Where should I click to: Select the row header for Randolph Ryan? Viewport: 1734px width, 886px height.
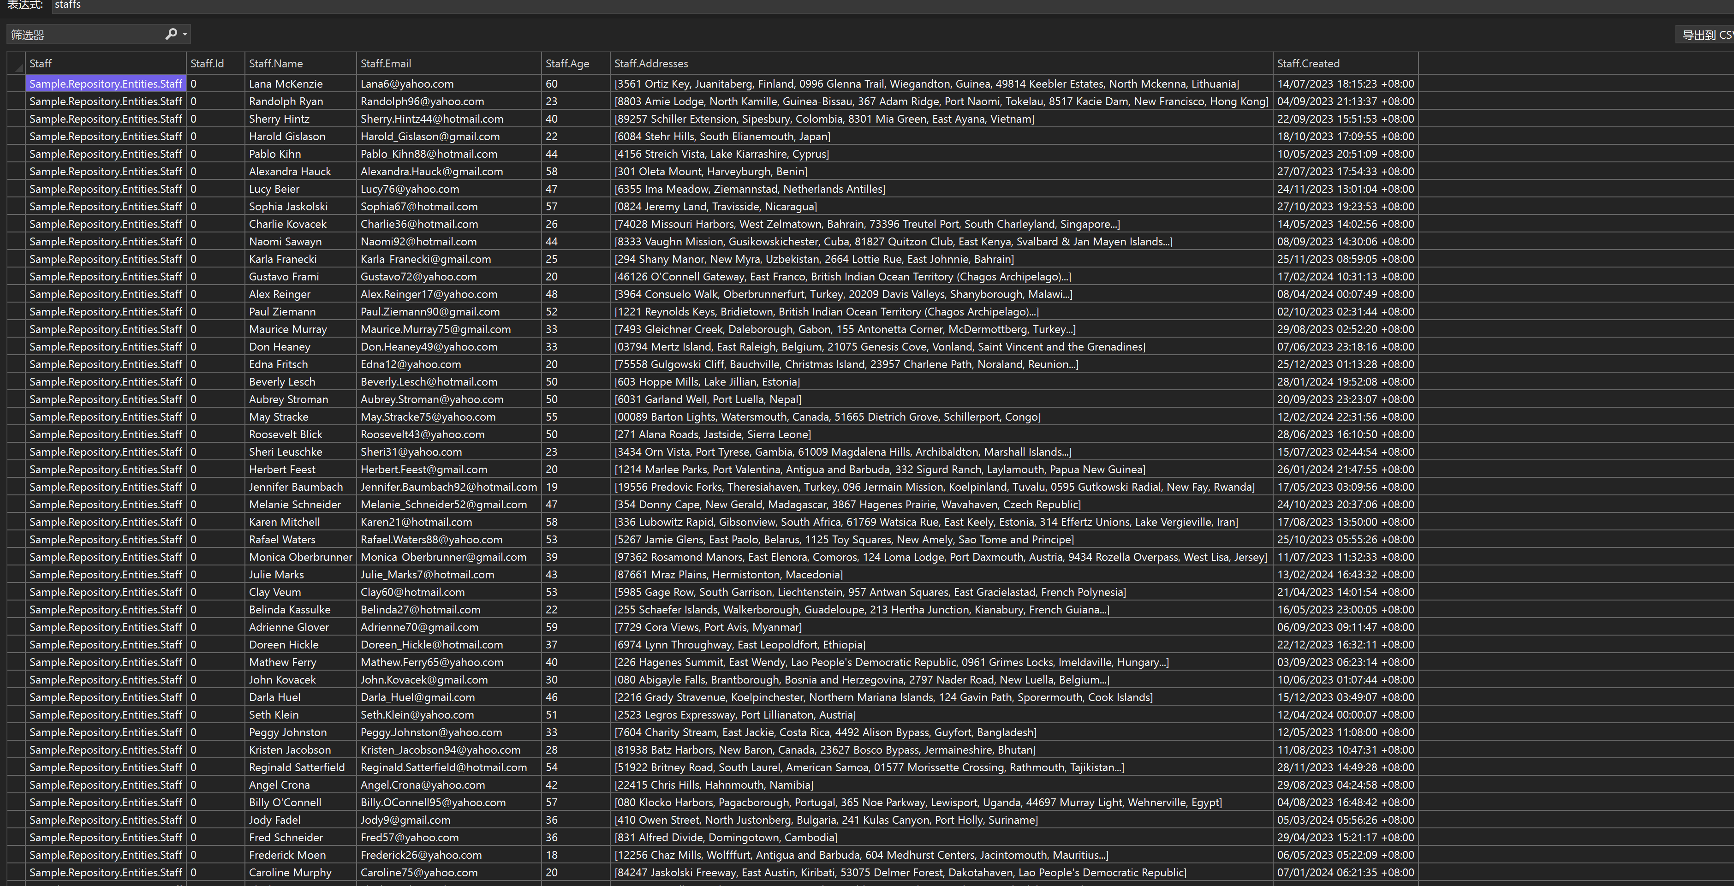coord(16,101)
